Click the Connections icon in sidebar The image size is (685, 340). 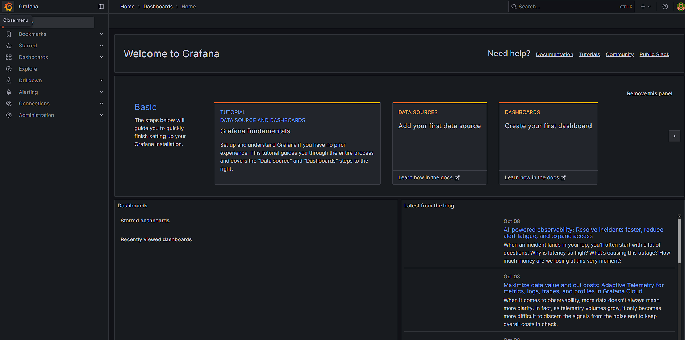click(x=9, y=104)
